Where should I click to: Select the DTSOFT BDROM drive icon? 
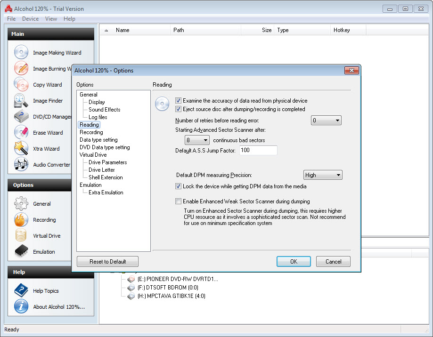click(x=131, y=288)
